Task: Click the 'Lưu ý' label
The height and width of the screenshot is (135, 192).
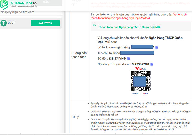Action: (75, 117)
